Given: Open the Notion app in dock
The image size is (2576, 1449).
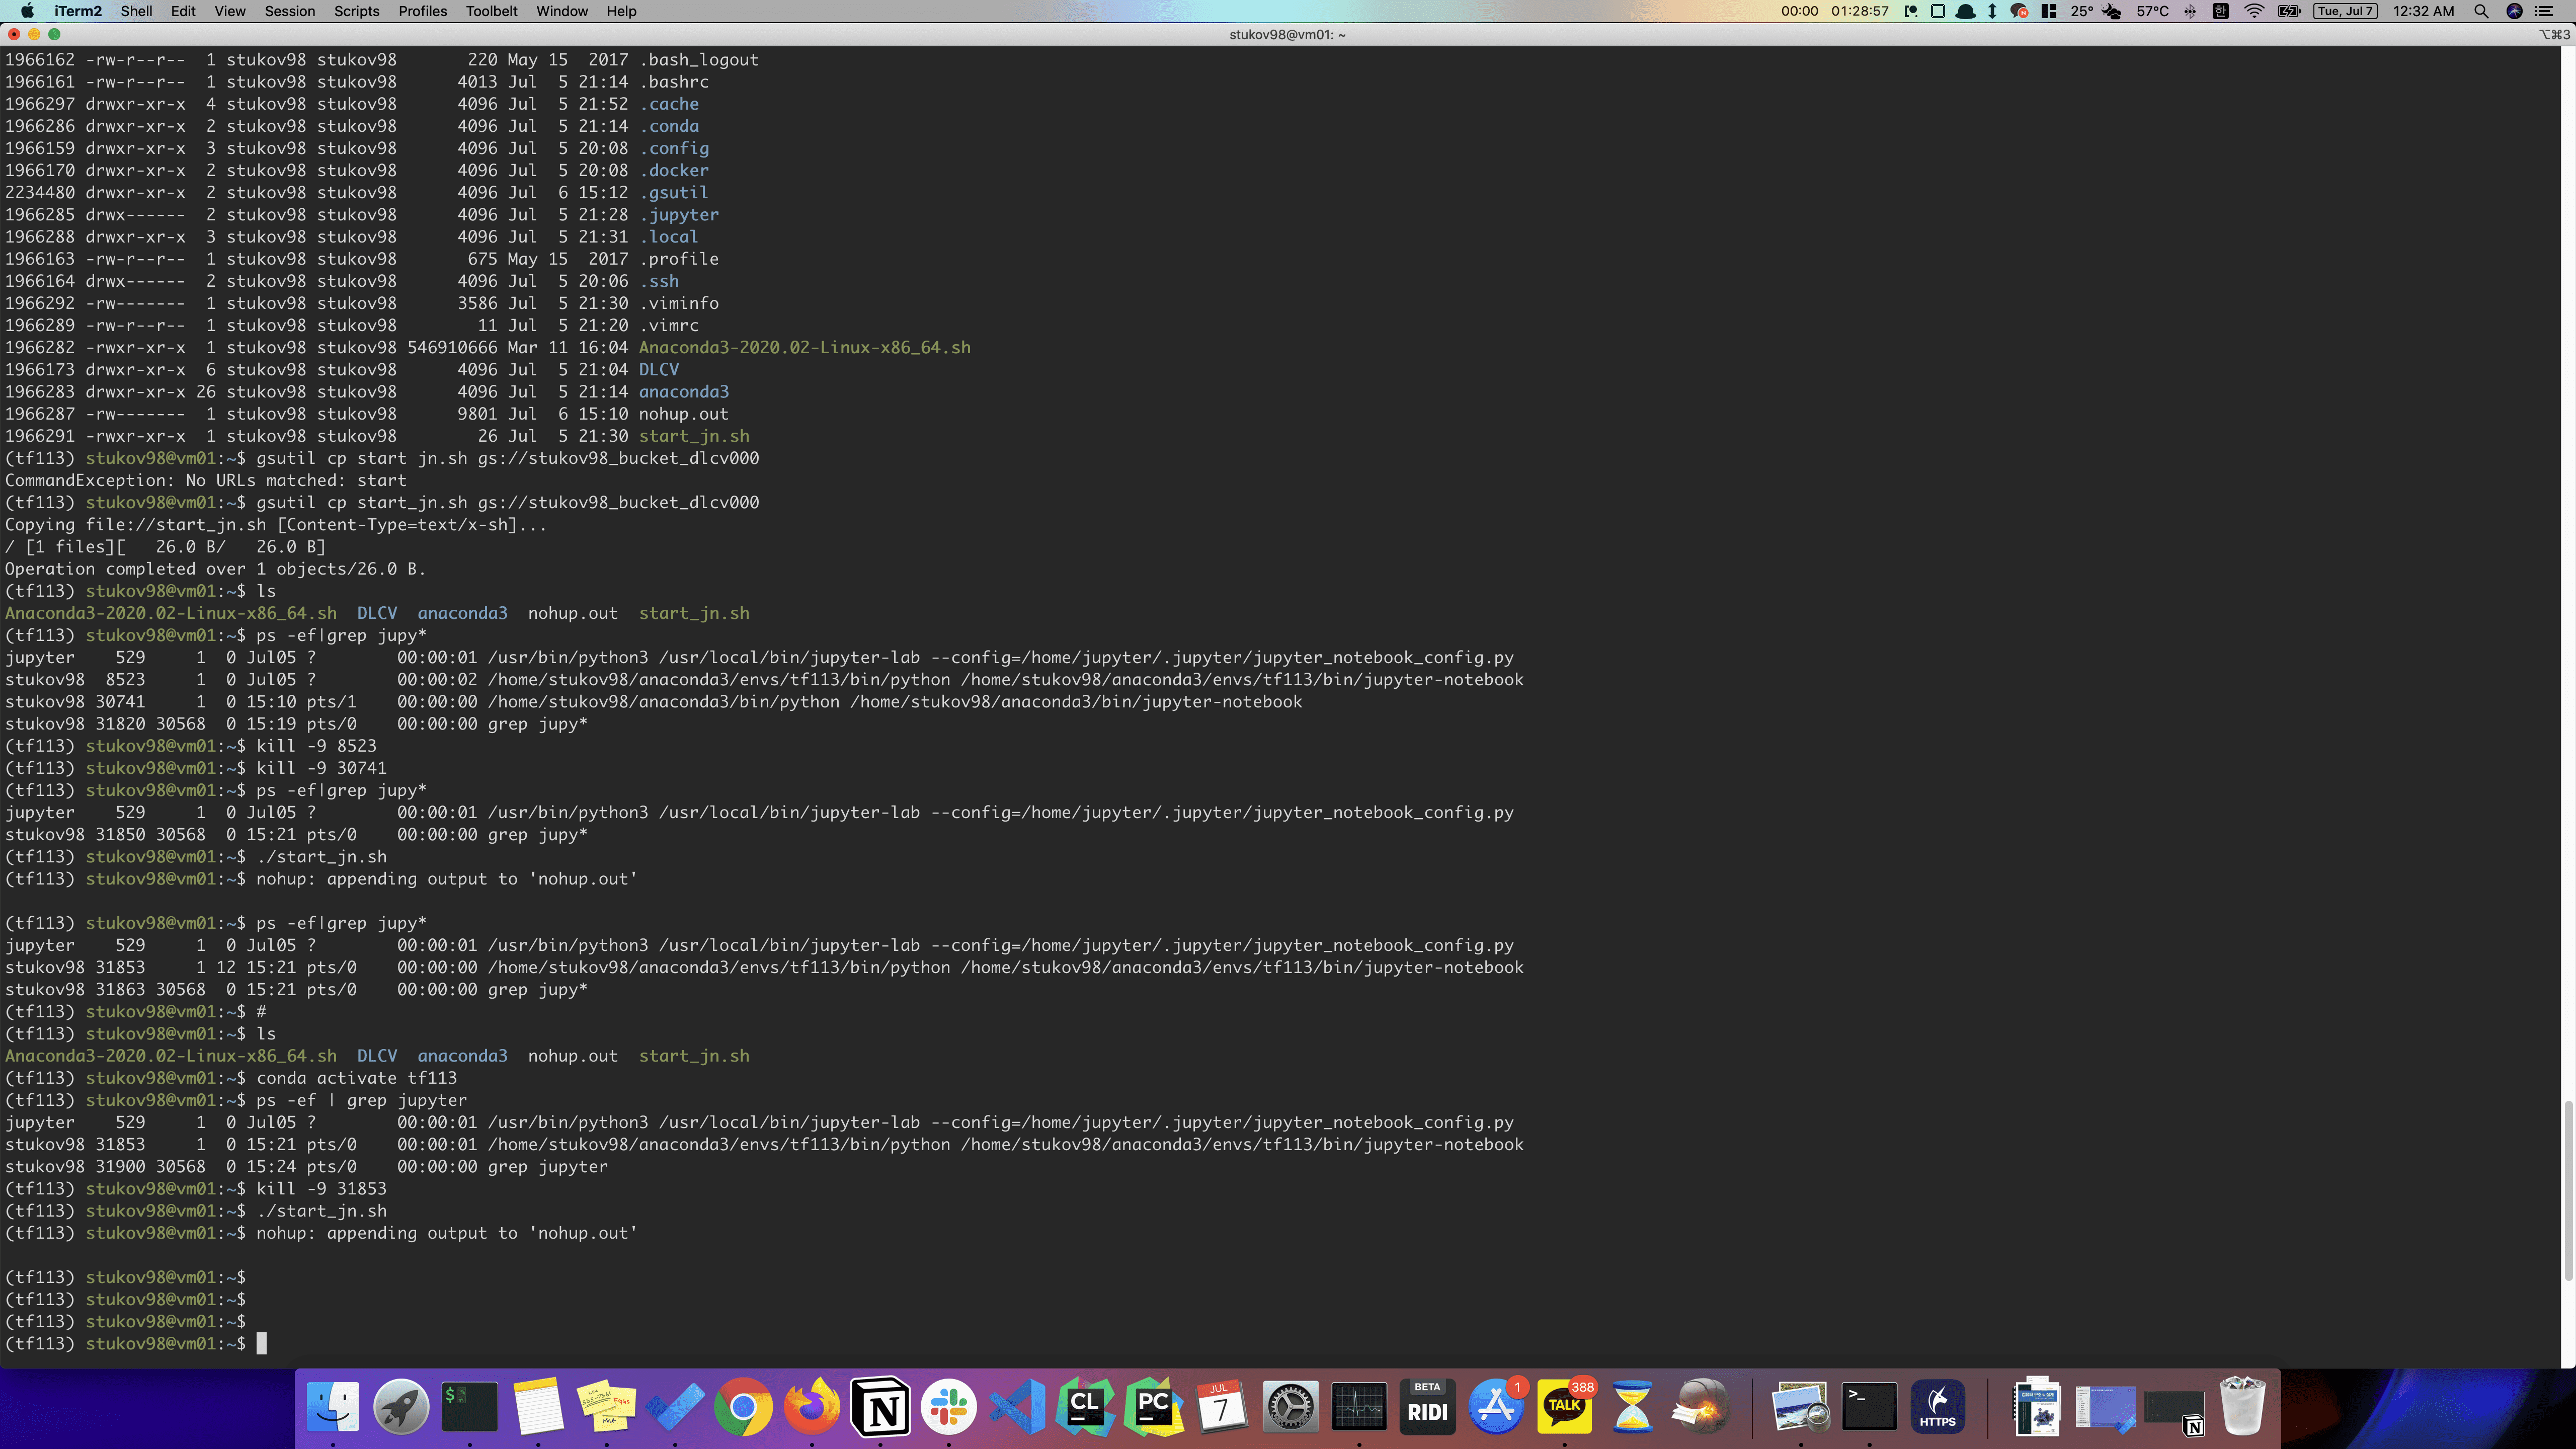Looking at the screenshot, I should 880,1407.
